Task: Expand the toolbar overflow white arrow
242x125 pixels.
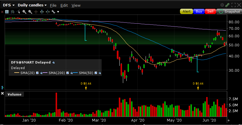Action: pos(58,12)
